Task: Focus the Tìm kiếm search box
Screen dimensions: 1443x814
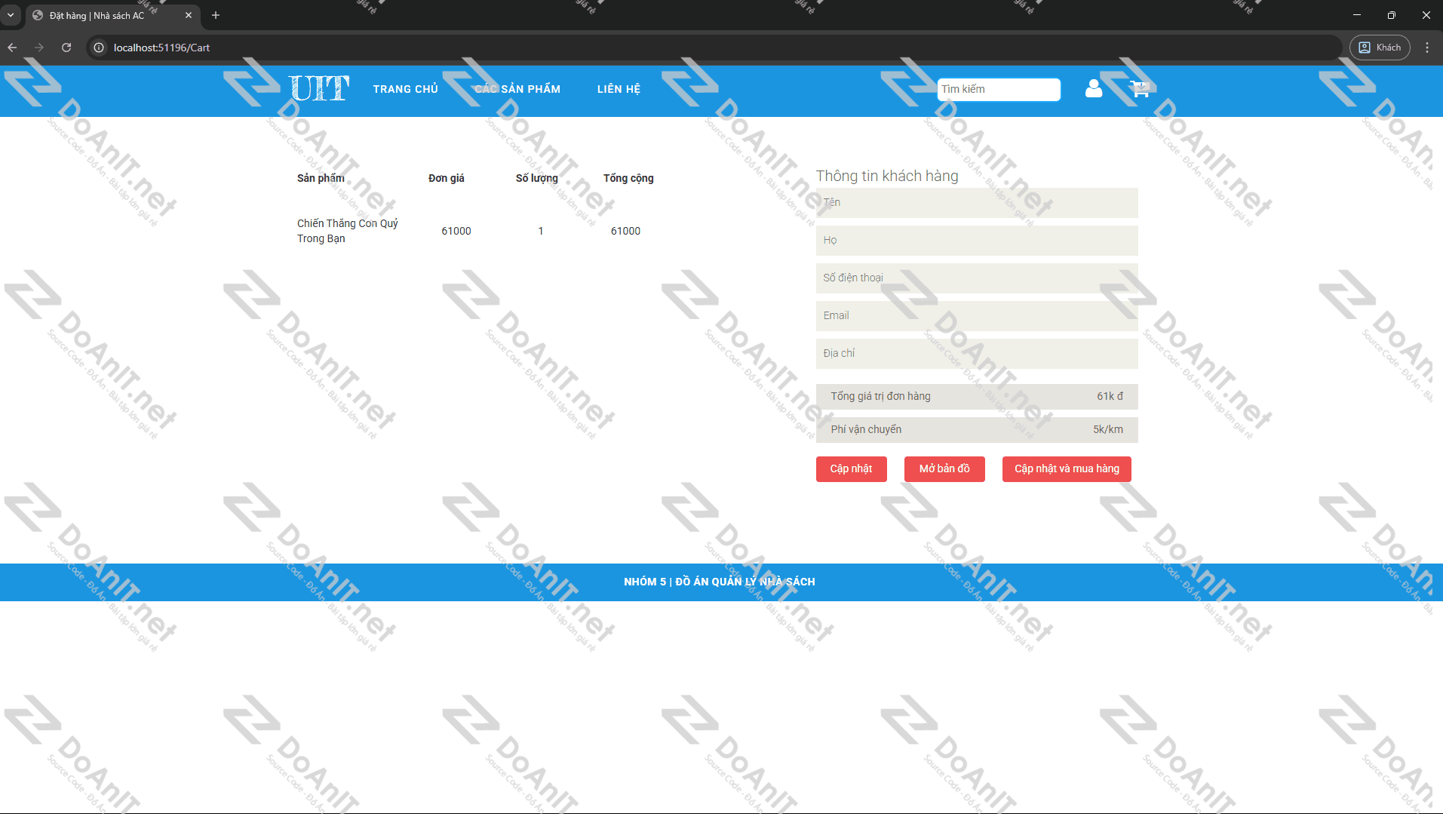Action: coord(999,89)
